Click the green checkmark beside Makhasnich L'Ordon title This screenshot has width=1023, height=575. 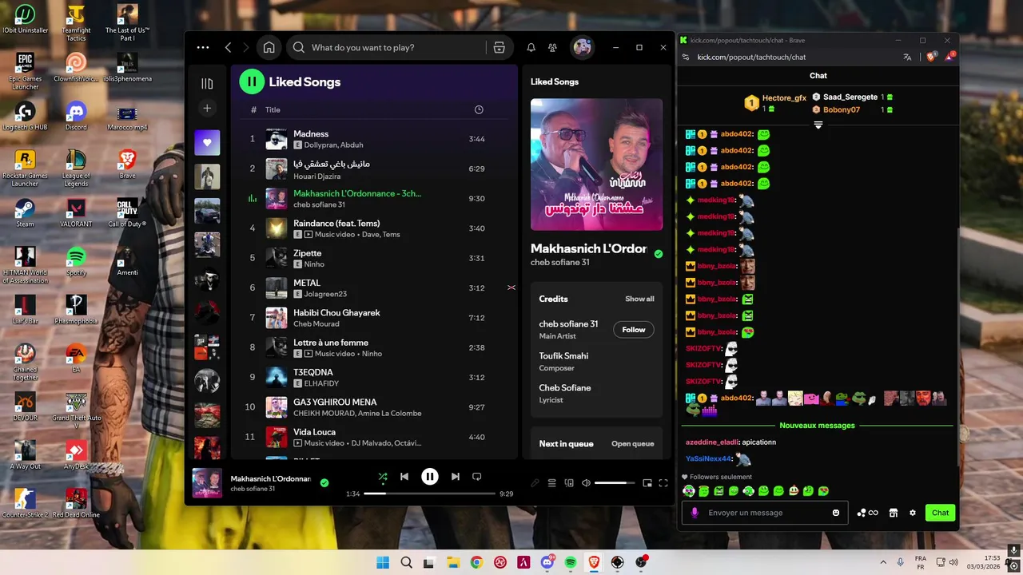[658, 254]
